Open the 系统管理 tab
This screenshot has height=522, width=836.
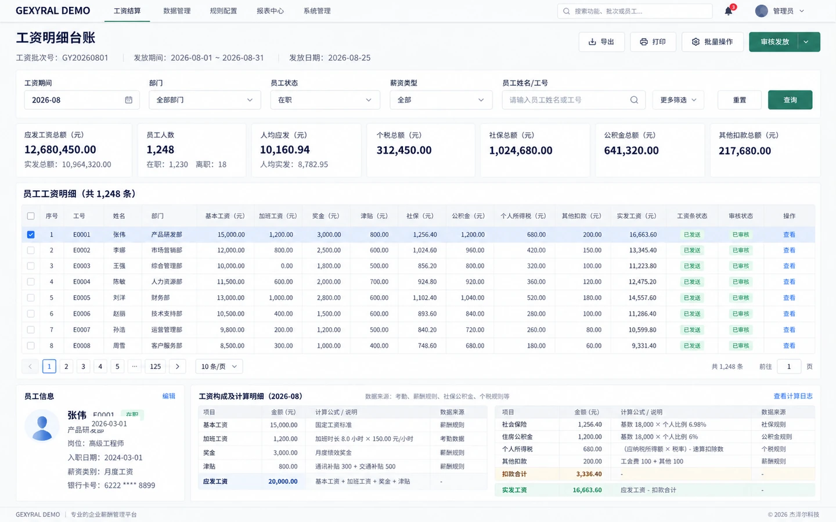tap(317, 11)
